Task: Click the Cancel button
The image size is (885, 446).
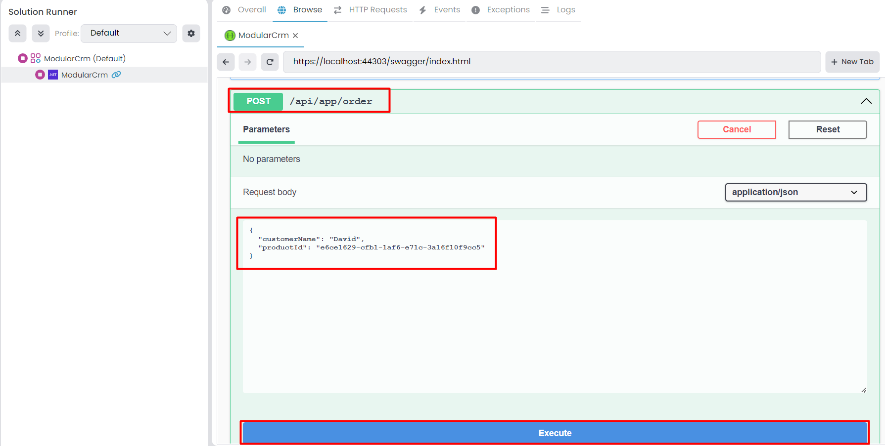Action: [x=736, y=129]
